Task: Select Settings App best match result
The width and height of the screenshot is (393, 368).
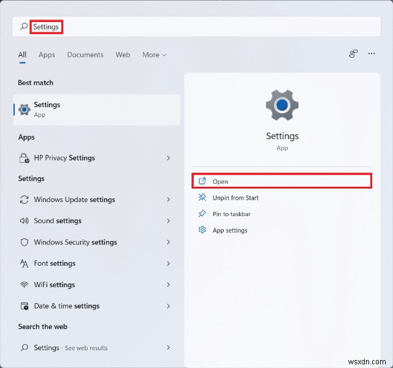Action: (97, 110)
